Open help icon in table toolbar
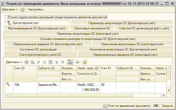This screenshot has height=110, width=176. [85, 62]
